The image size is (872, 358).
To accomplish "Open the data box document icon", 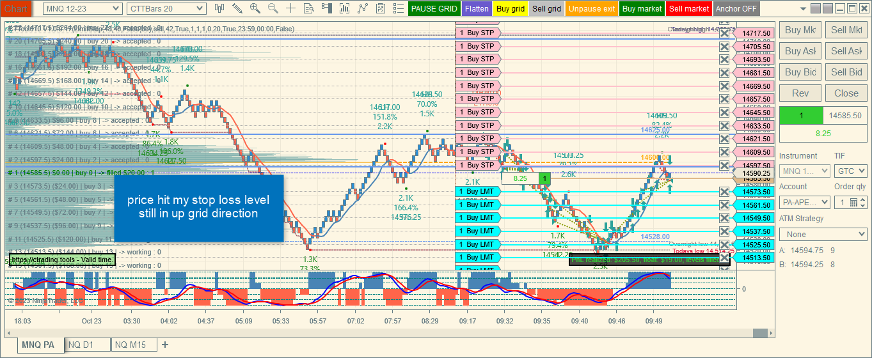I will tap(309, 8).
